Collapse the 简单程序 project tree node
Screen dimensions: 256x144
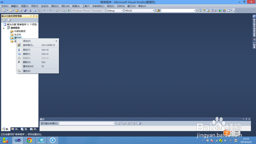tap(4, 28)
